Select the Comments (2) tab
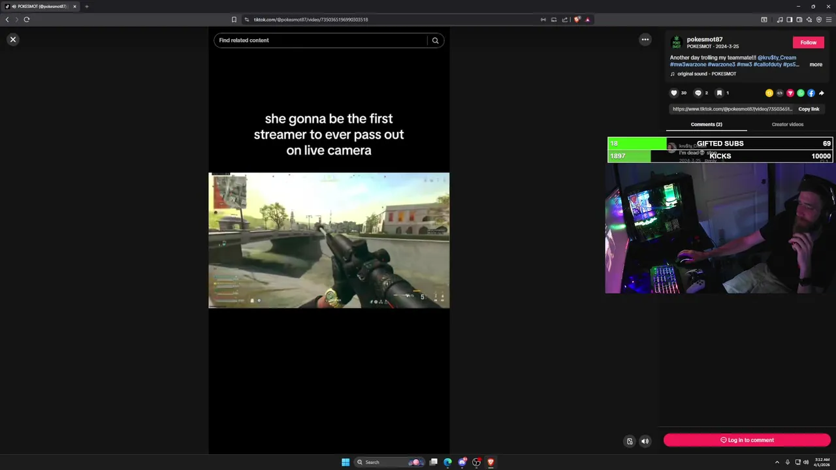The height and width of the screenshot is (470, 836). point(707,124)
